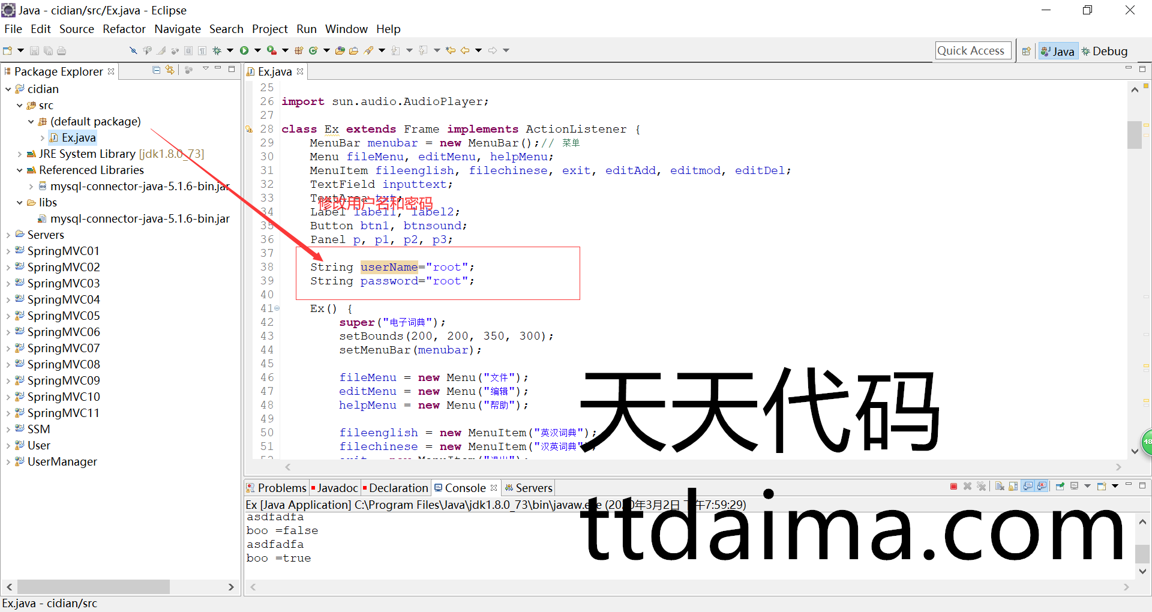Click Collapse All in Package Explorer
This screenshot has height=612, width=1152.
pyautogui.click(x=156, y=70)
